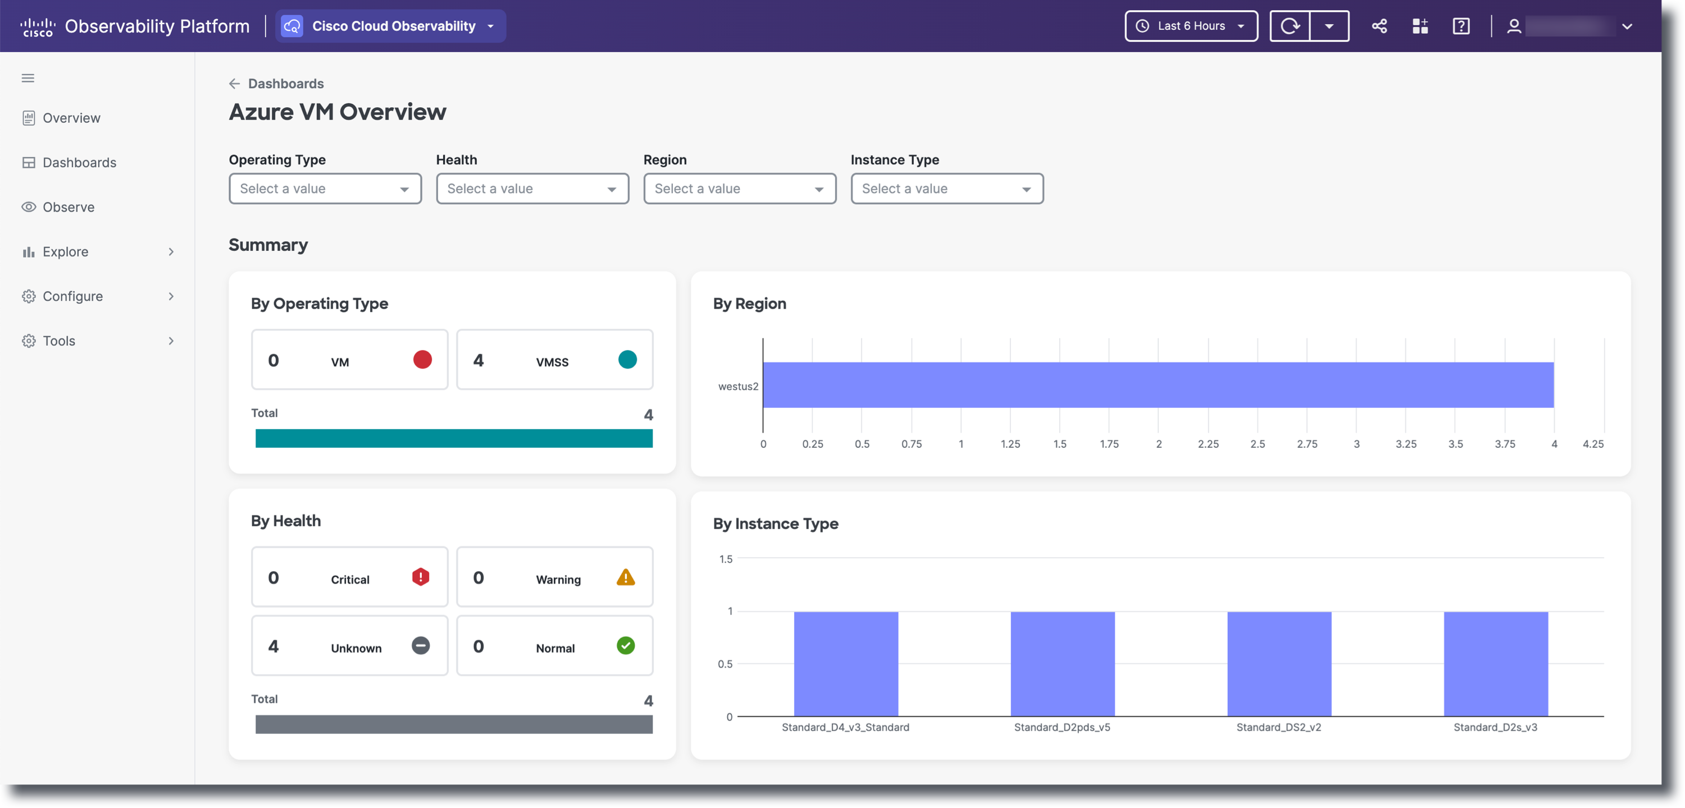
Task: Click the orange Warning triangle icon
Action: click(x=626, y=577)
